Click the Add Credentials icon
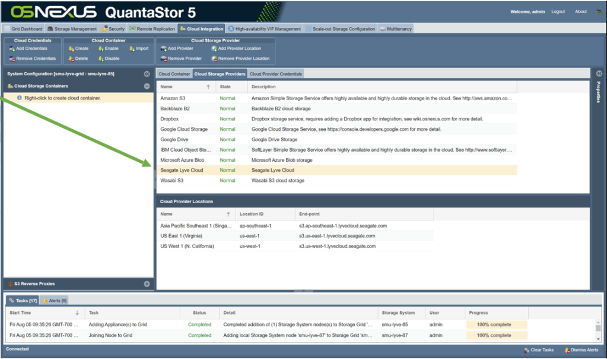The width and height of the screenshot is (607, 359). click(x=12, y=49)
